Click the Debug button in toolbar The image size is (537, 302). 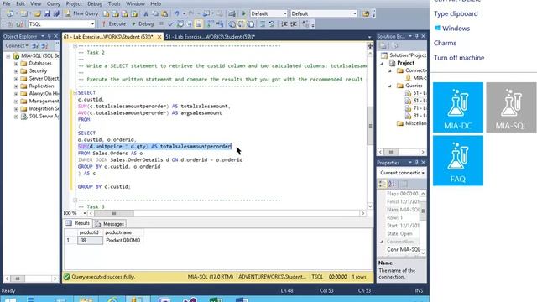[143, 24]
